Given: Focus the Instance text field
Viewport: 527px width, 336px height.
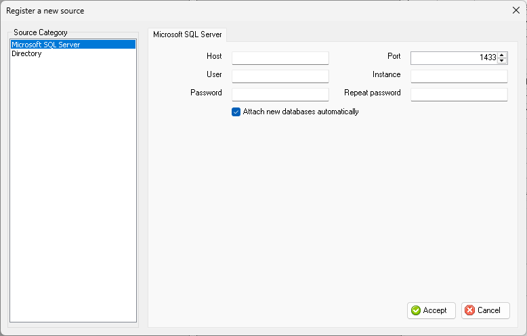Looking at the screenshot, I should (459, 76).
